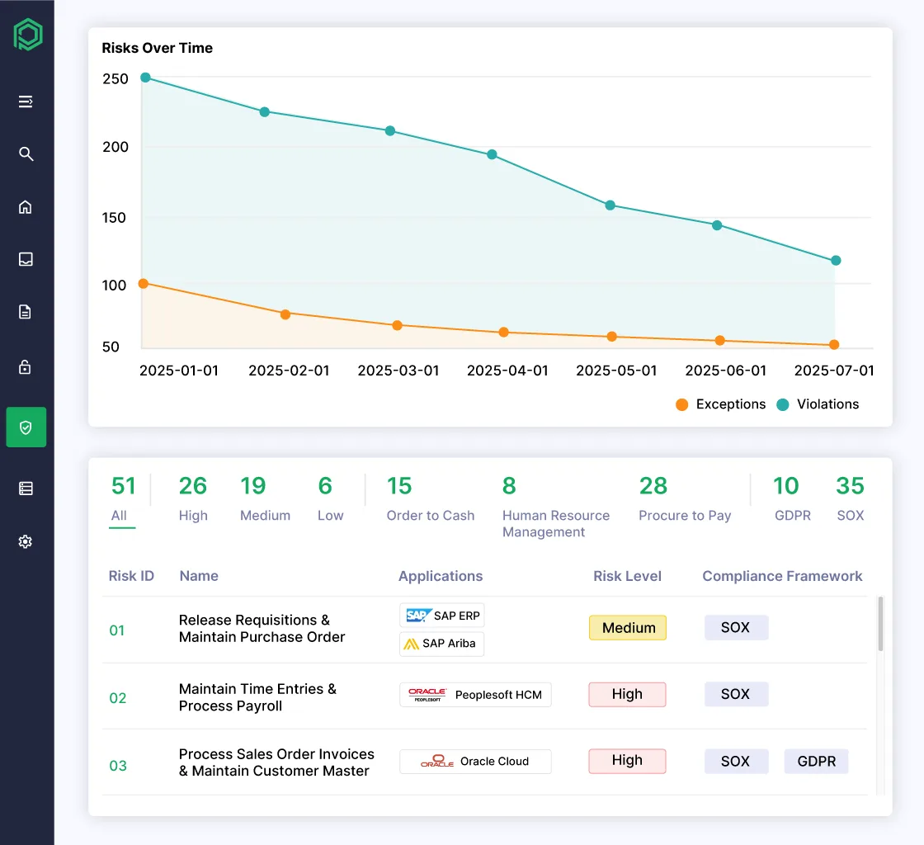Image resolution: width=924 pixels, height=845 pixels.
Task: Open the search panel
Action: pos(26,153)
